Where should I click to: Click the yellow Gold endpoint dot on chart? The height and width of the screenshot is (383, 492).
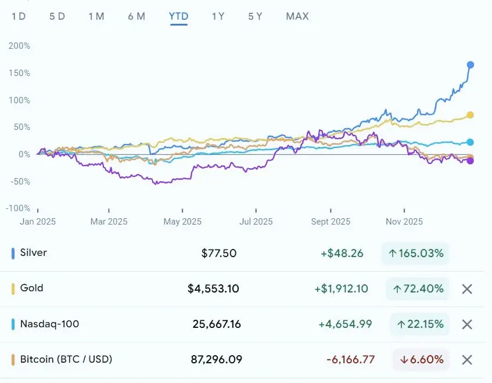(470, 115)
